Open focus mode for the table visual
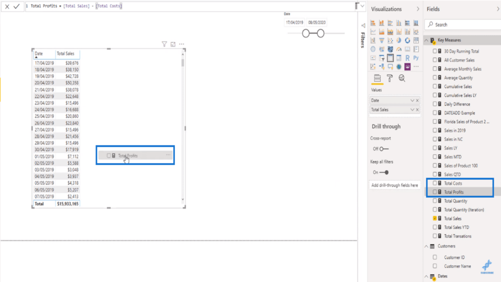Screen dimensions: 501x282 173,44
